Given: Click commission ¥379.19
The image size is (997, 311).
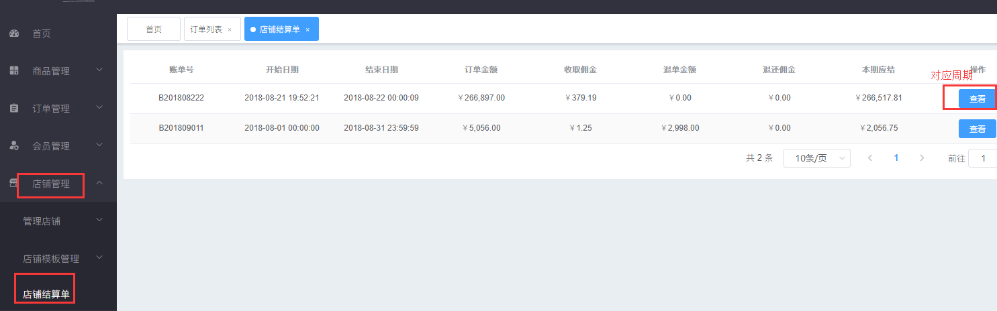Looking at the screenshot, I should pos(581,98).
